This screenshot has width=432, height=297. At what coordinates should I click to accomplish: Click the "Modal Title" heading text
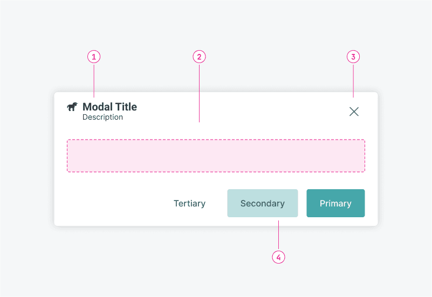109,107
